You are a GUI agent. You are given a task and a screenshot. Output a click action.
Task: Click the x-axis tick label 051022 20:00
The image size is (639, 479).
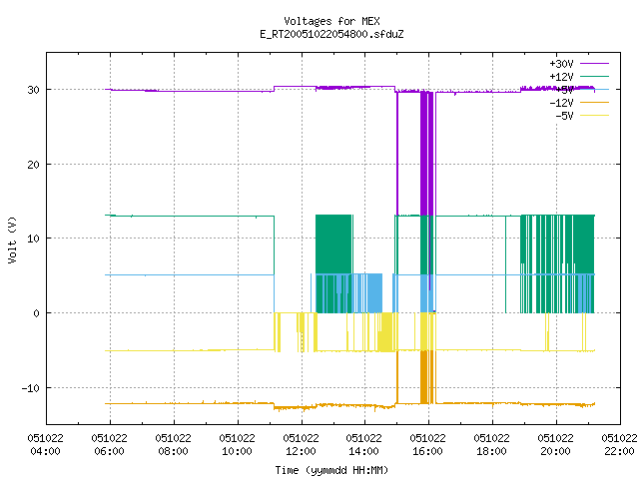555,445
